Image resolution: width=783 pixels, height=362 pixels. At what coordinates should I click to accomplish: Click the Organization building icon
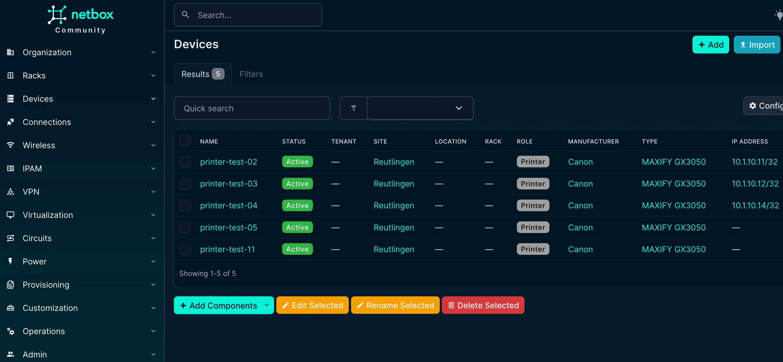(10, 52)
